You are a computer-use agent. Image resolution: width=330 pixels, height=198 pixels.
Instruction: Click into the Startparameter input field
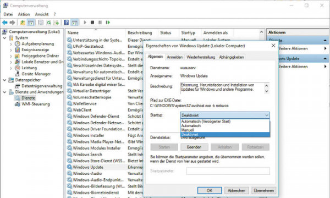tap(228, 171)
